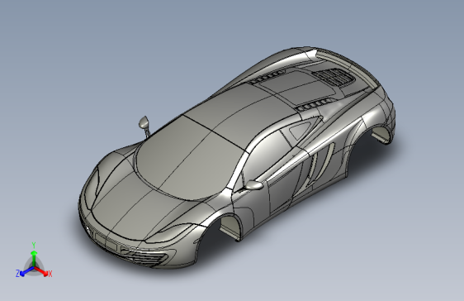Screen dimensions: 464x301
Task: Select the front bumper grille vent
Action: click(x=145, y=257)
